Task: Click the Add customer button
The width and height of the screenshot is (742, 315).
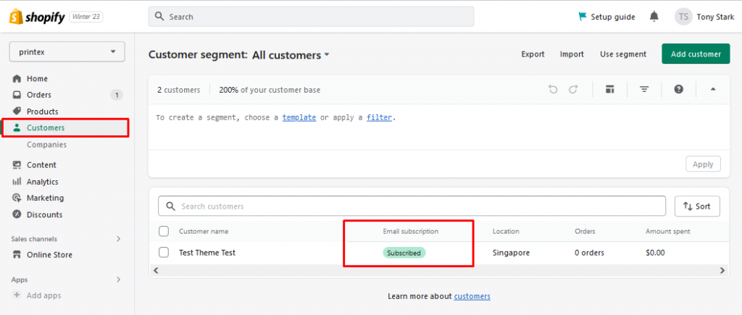Action: pos(696,54)
